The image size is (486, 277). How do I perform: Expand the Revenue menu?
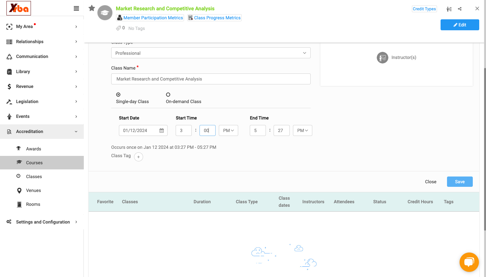tap(42, 87)
